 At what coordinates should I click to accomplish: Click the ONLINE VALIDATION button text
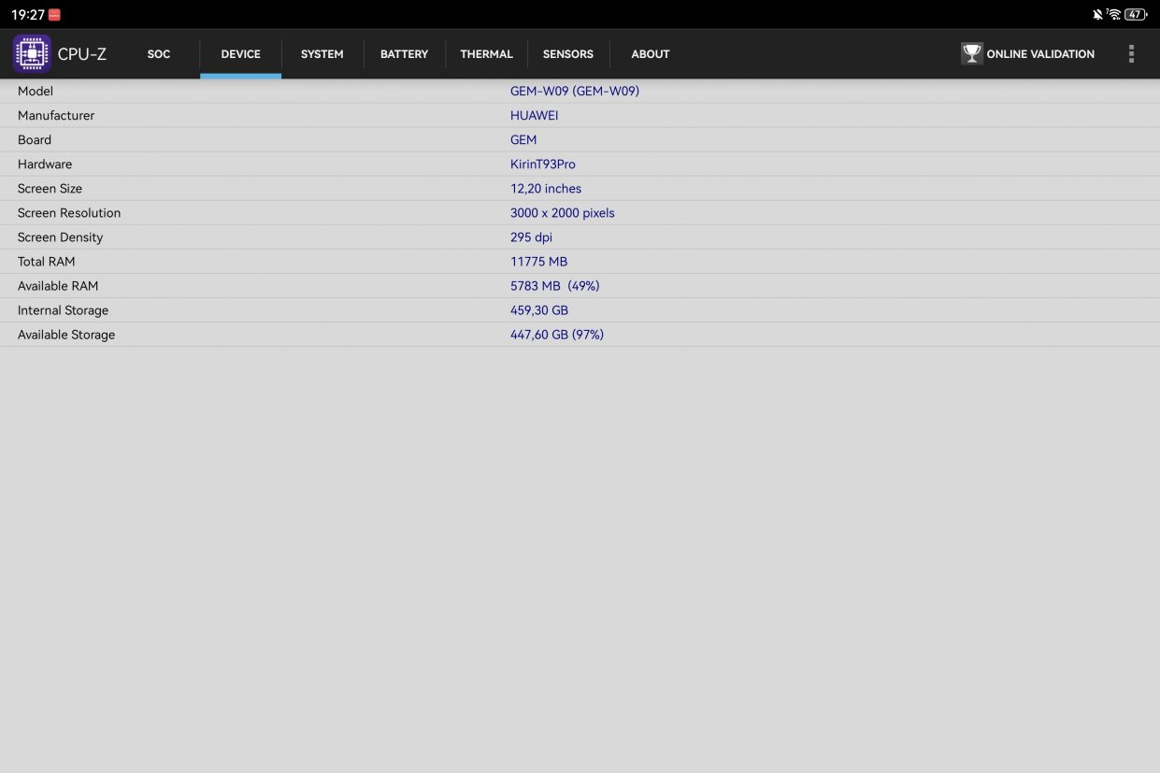[x=1040, y=54]
